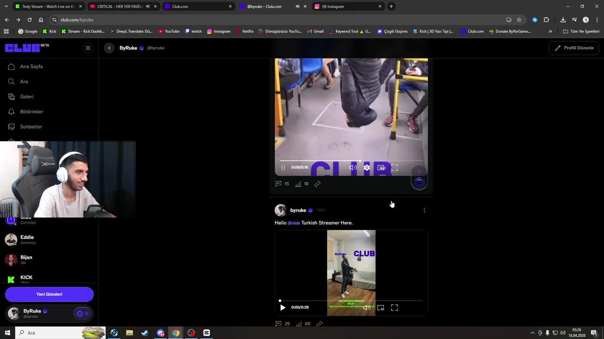Seek on the Turkish Streamer video timeline
Image resolution: width=604 pixels, height=339 pixels.
(x=351, y=300)
